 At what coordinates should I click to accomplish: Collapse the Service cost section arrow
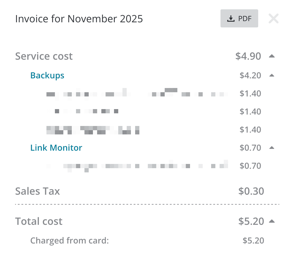pyautogui.click(x=272, y=56)
